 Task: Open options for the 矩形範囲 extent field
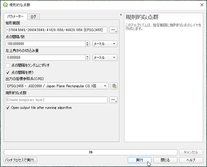[113, 30]
